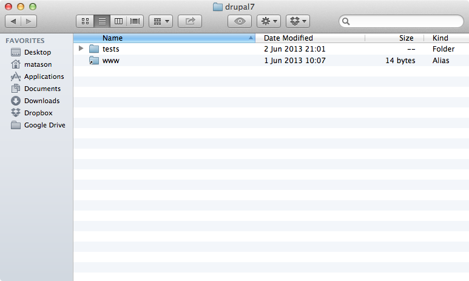Screen dimensions: 469x281
Task: Click the magnifying glass search icon
Action: (346, 21)
